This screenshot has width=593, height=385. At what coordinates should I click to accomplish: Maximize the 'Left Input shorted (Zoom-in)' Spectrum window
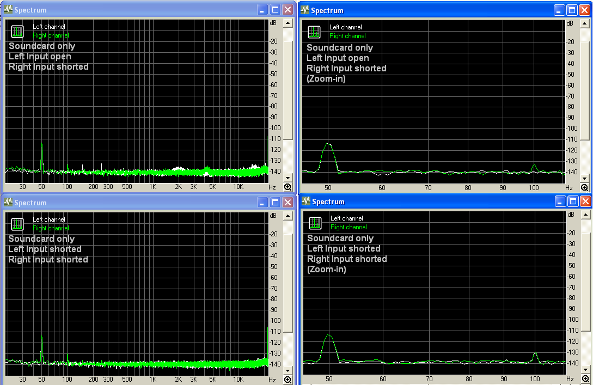573,201
